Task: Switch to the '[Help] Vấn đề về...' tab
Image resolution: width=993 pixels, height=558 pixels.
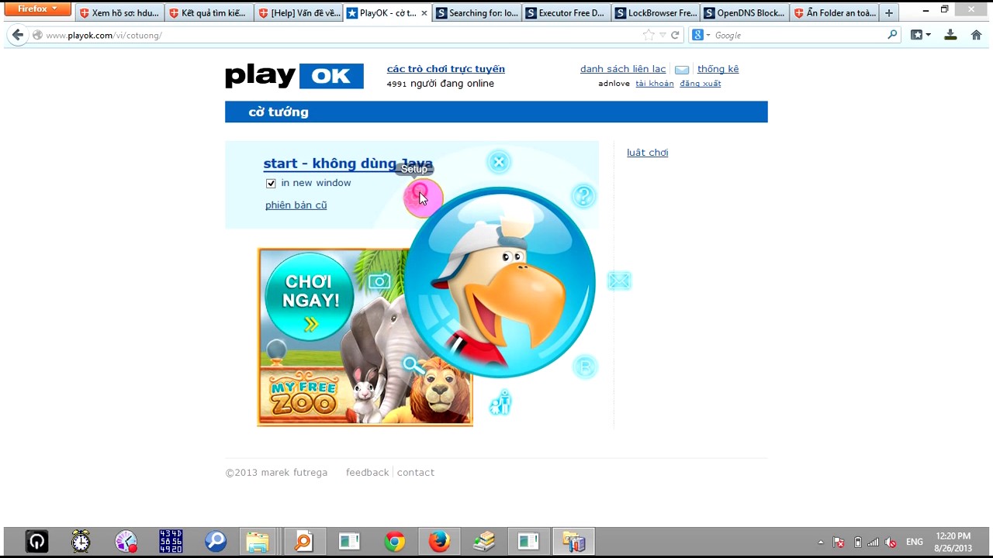Action: pyautogui.click(x=298, y=13)
